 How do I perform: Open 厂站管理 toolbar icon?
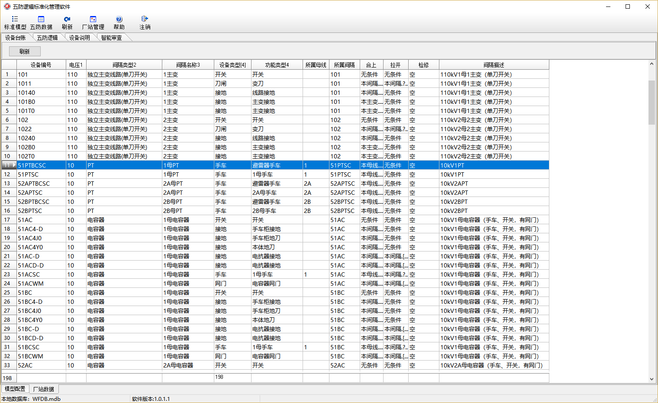(x=93, y=23)
